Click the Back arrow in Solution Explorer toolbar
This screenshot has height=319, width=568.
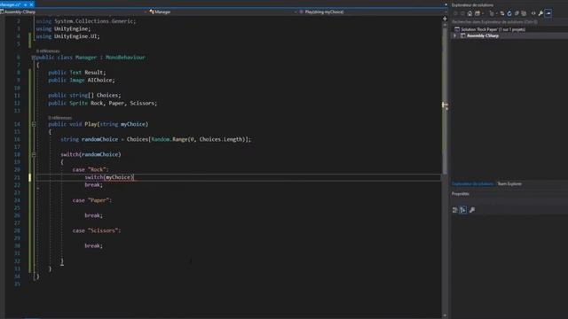pyautogui.click(x=455, y=13)
